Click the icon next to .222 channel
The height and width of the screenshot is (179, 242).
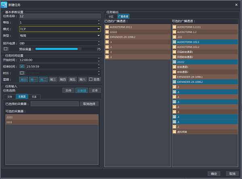(x=174, y=37)
